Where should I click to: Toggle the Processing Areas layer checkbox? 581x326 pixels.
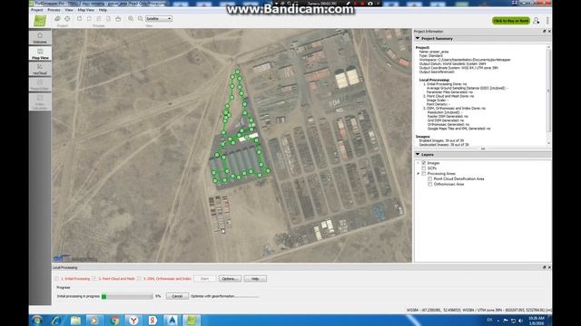(x=424, y=174)
